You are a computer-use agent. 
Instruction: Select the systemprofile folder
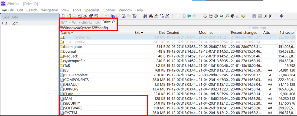[x=178, y=61]
